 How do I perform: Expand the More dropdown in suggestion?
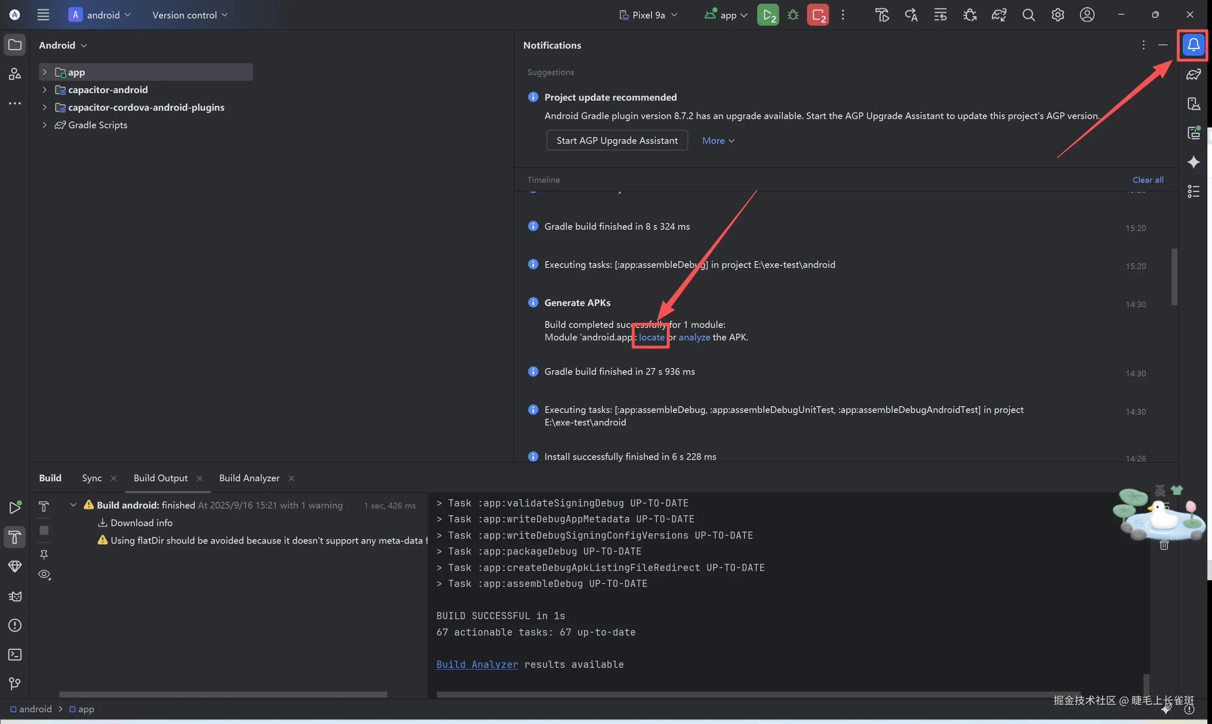718,140
